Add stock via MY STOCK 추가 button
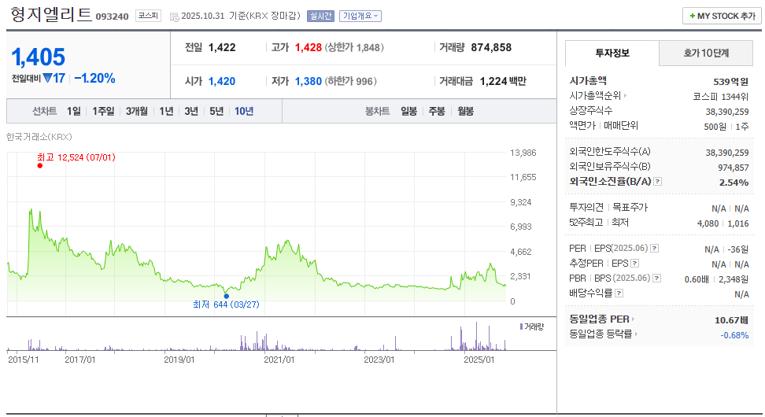 pyautogui.click(x=722, y=16)
